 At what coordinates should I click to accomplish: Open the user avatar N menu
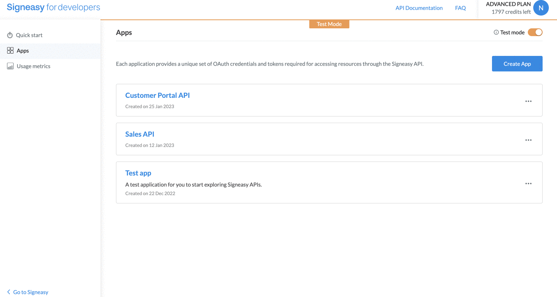[x=541, y=8]
